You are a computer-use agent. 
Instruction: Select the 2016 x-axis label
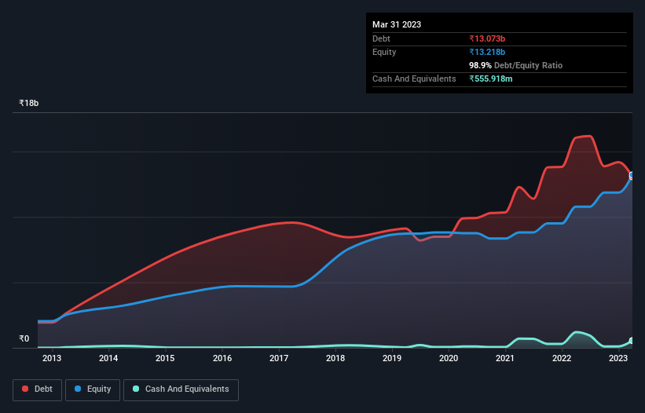pos(222,358)
